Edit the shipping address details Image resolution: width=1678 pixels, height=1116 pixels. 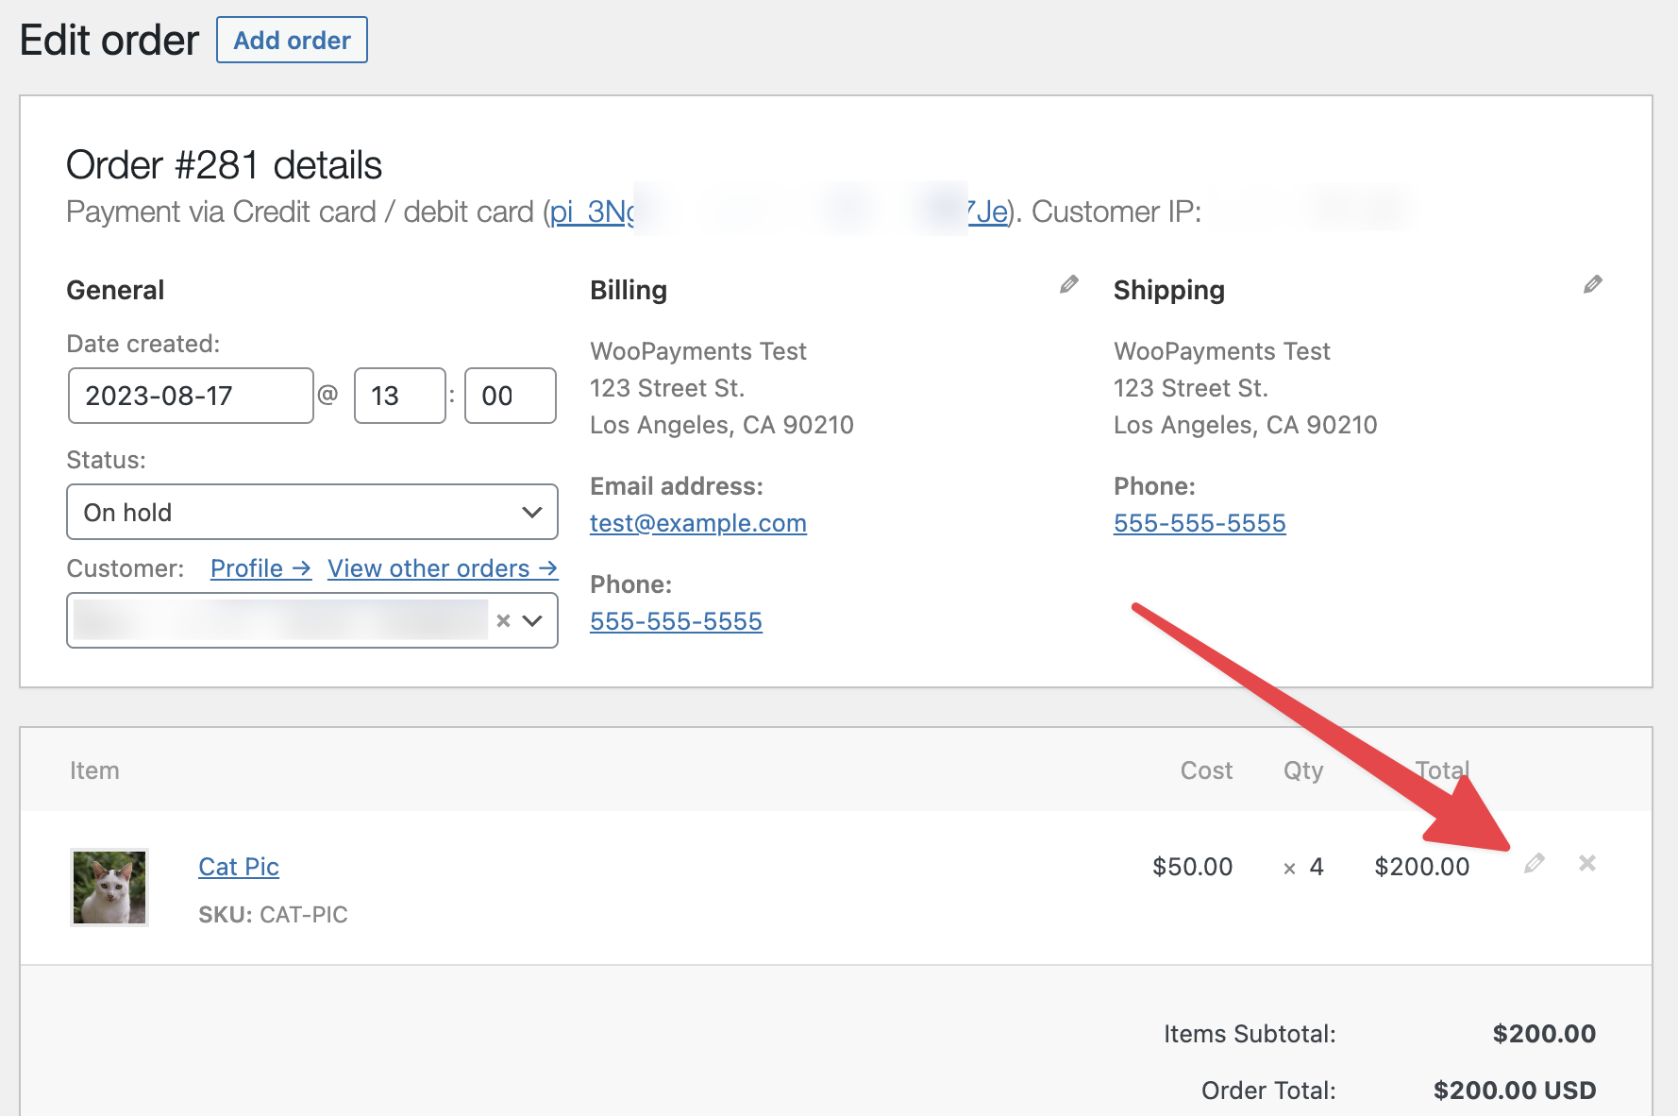tap(1592, 283)
